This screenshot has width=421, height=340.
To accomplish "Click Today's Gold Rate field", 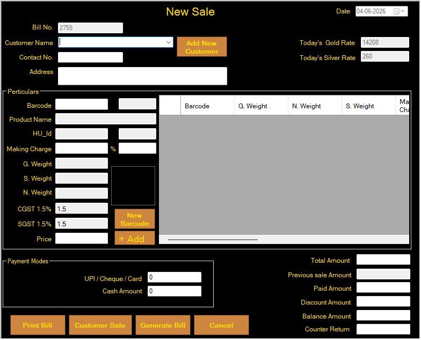I will pos(384,42).
